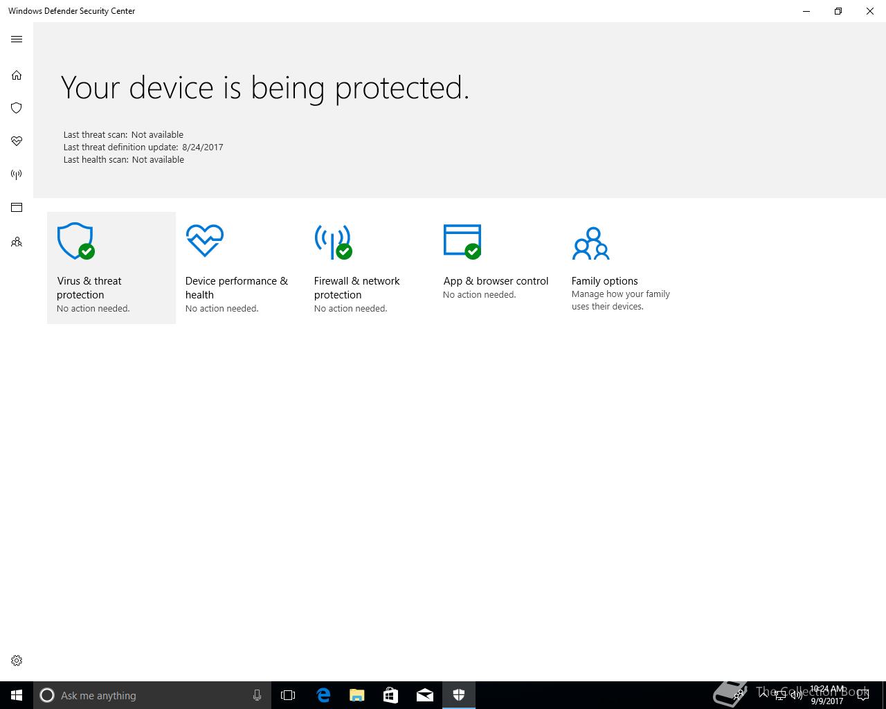
Task: Open sidebar app and browser window icon
Action: [x=17, y=208]
